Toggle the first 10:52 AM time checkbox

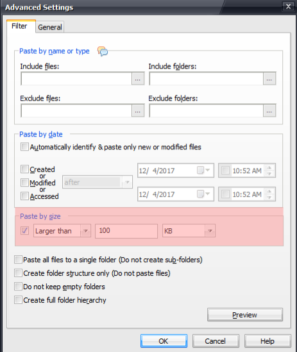pyautogui.click(x=225, y=170)
